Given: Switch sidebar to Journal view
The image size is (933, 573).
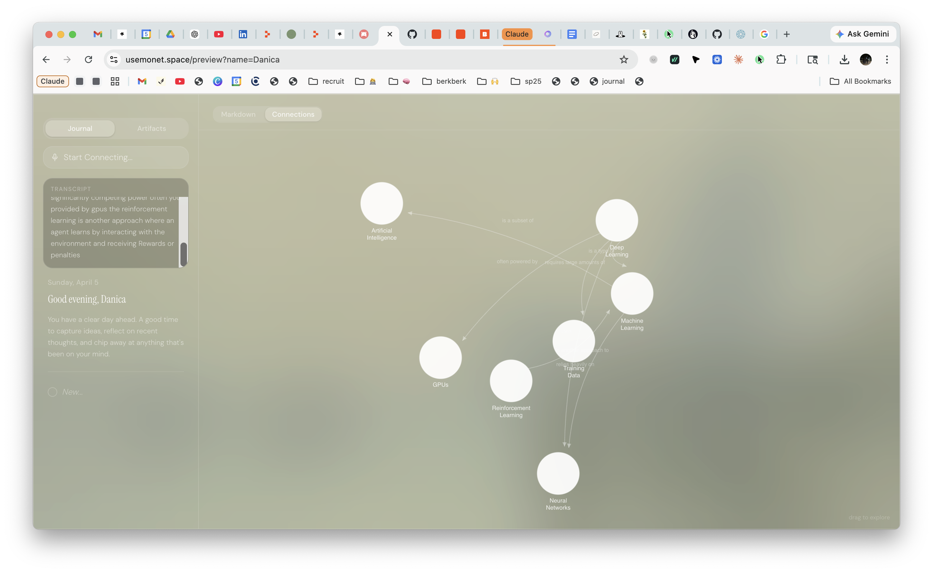Looking at the screenshot, I should coord(80,129).
